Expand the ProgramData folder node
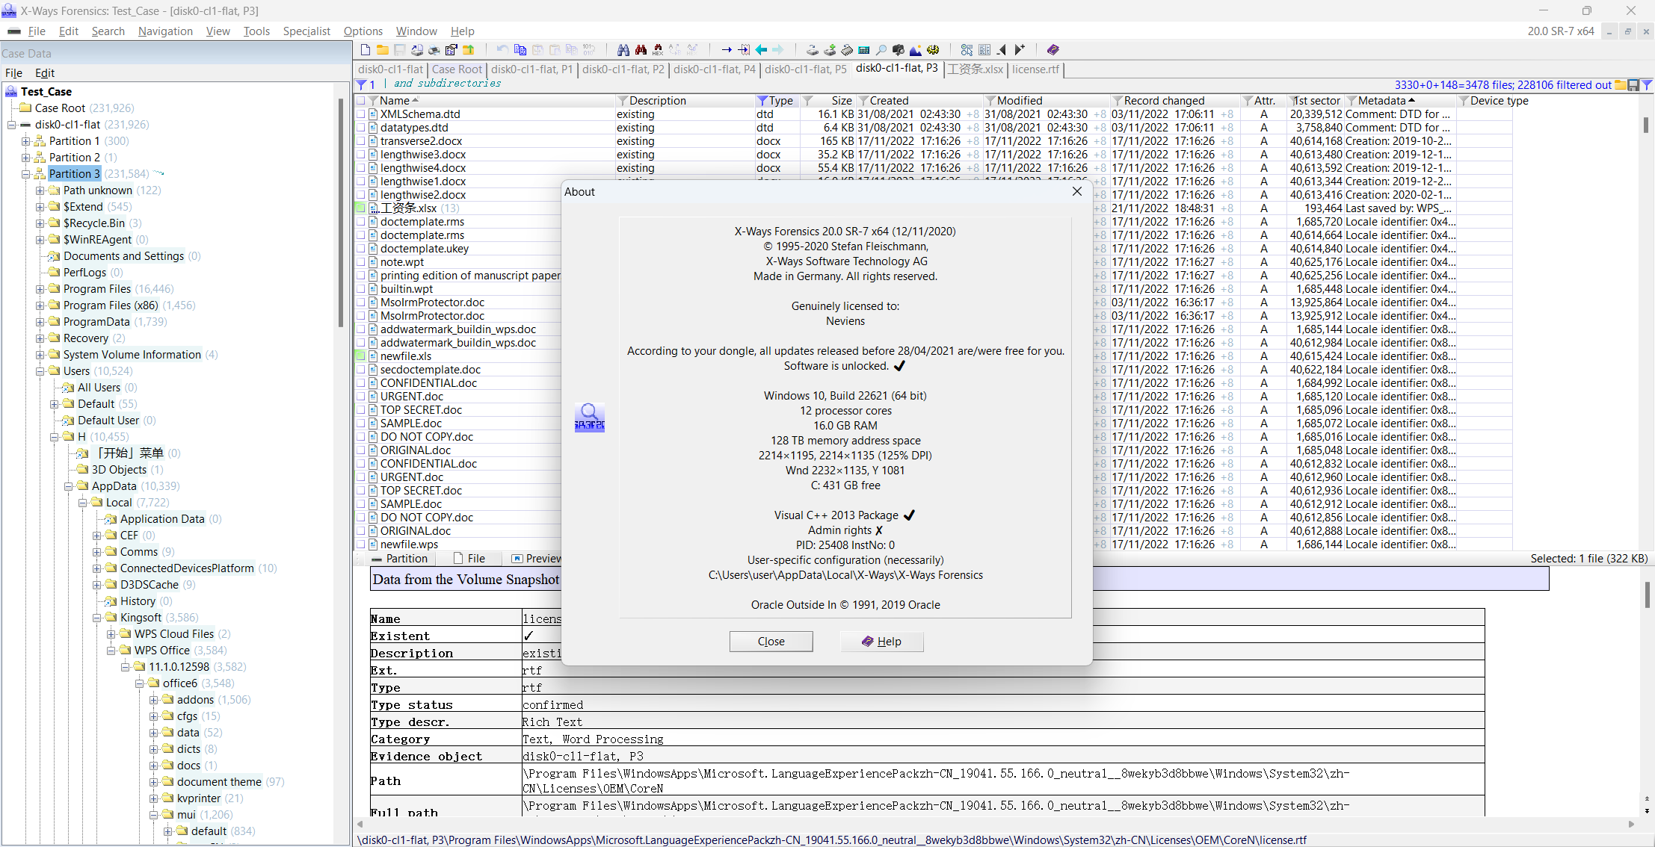The height and width of the screenshot is (847, 1655). tap(40, 322)
